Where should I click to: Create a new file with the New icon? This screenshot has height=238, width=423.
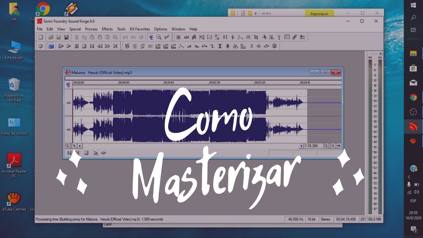(x=41, y=37)
